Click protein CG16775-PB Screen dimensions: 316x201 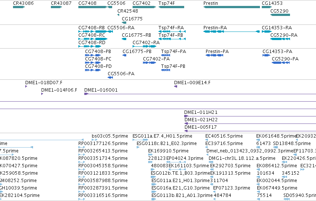(x=124, y=55)
